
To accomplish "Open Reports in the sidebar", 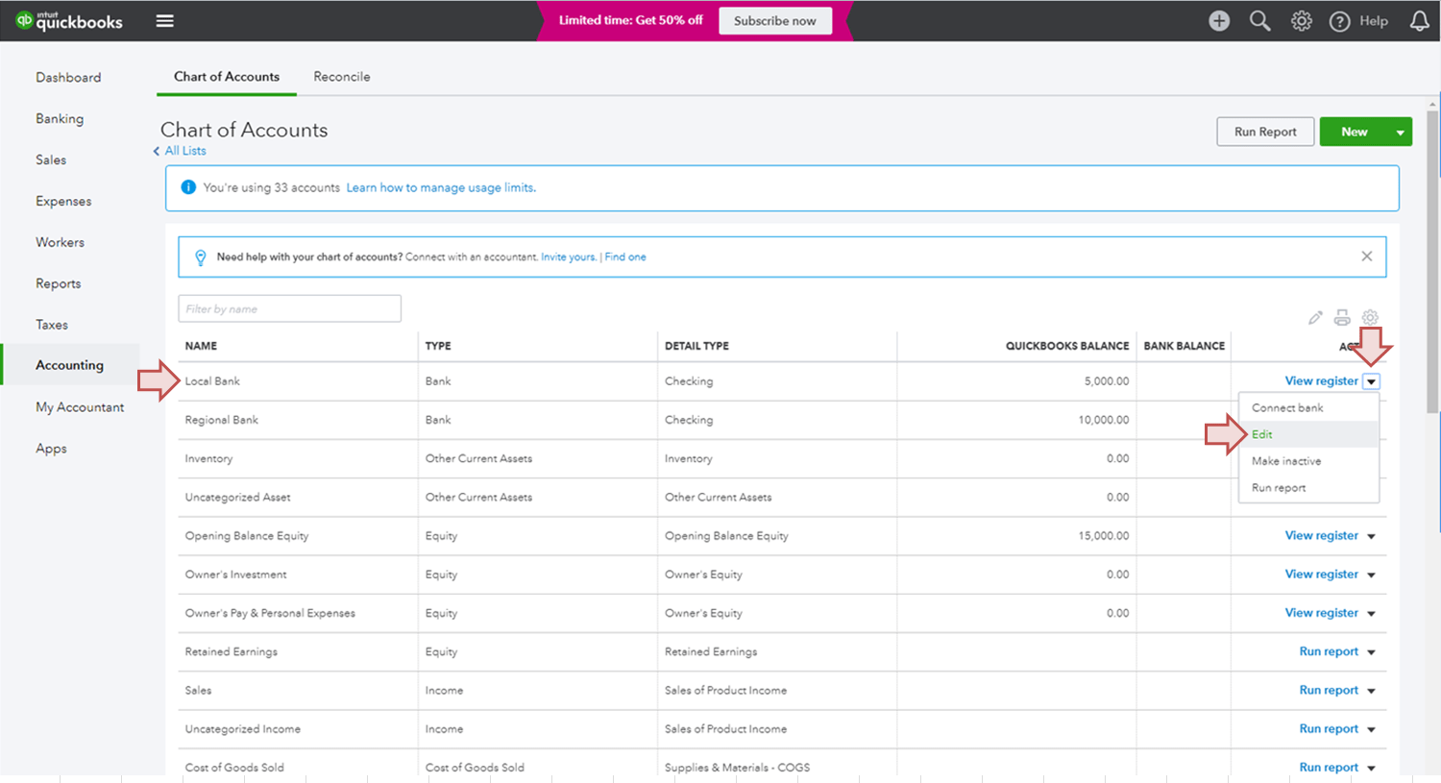I will pyautogui.click(x=59, y=283).
